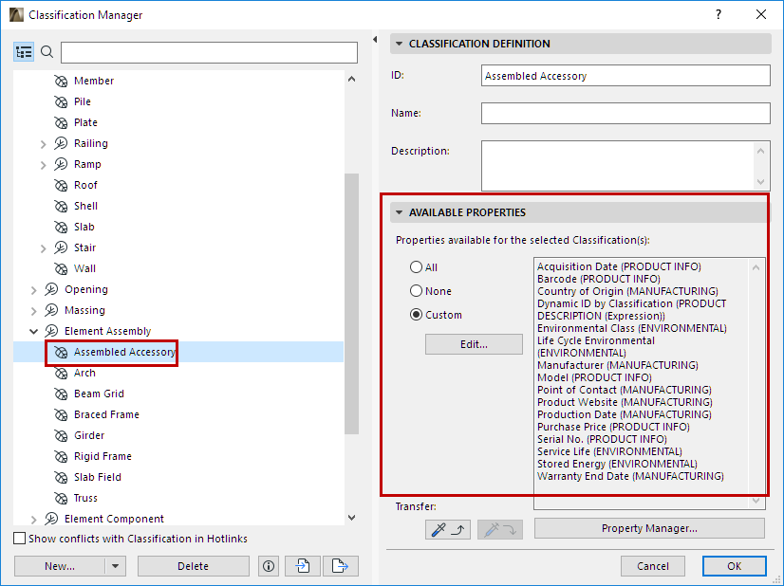Click the icon next to Shell

(61, 207)
